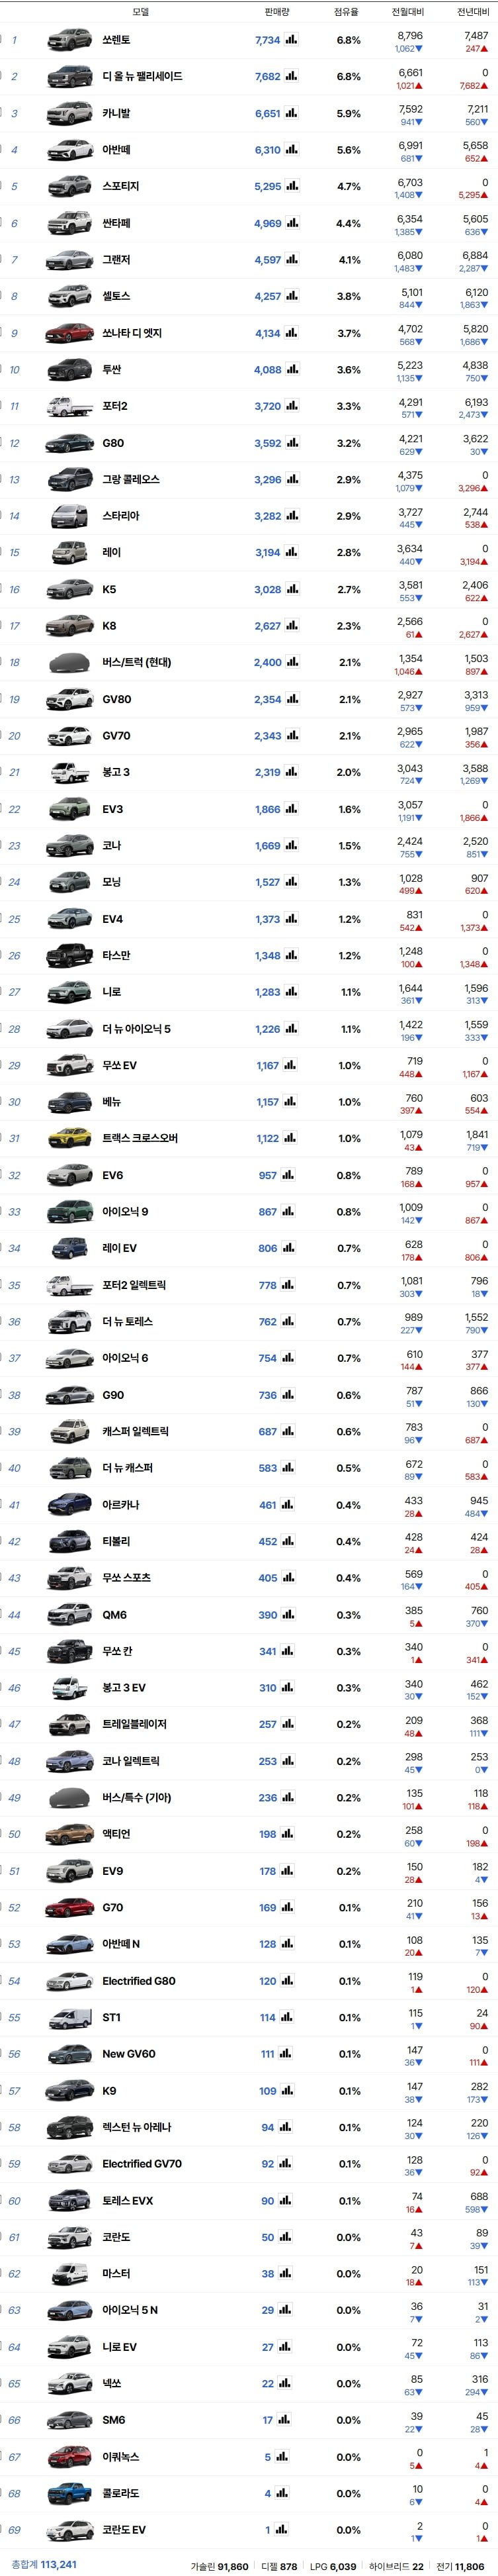Screen dimensions: 498x2576
Task: Select the 티볼리 sales figure 452
Action: pos(267,1542)
